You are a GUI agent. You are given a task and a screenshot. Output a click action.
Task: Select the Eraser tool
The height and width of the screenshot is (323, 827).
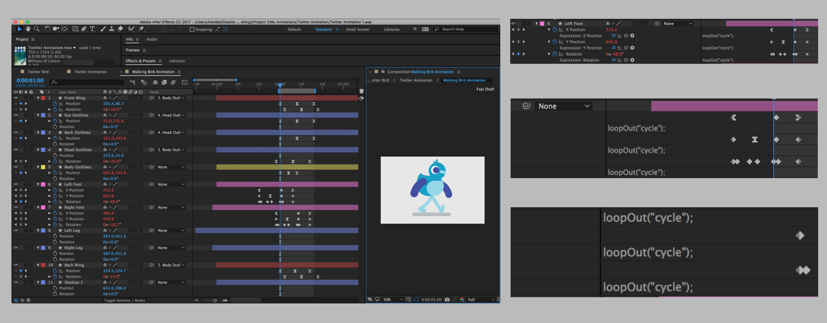tap(120, 29)
